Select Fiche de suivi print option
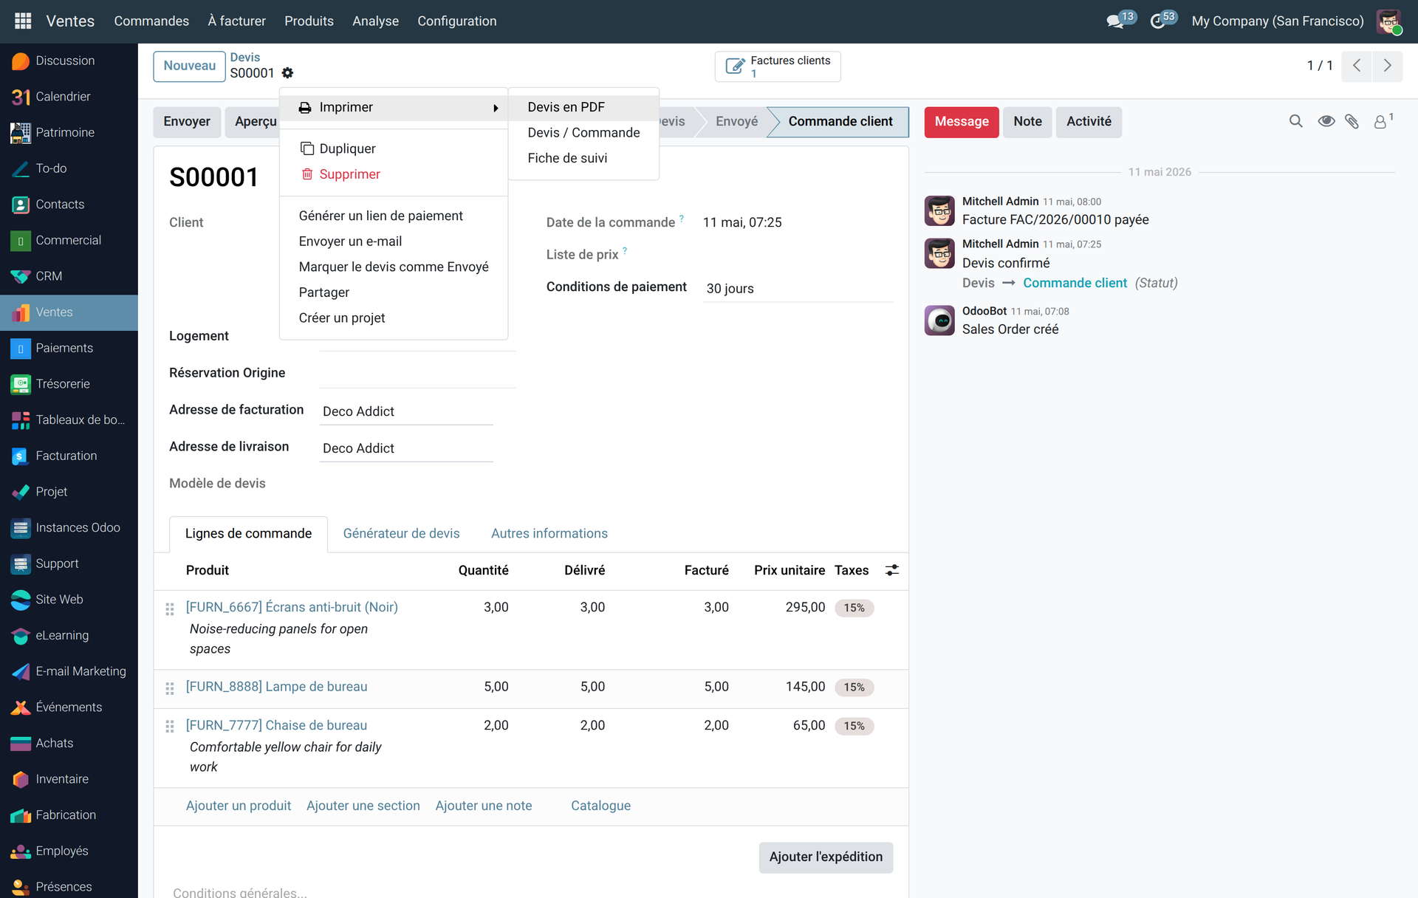 (x=583, y=158)
